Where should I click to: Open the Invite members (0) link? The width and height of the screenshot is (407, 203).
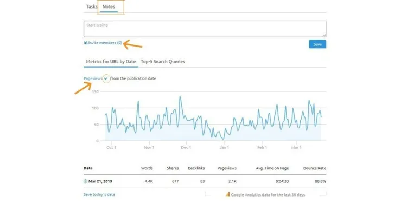(x=105, y=43)
